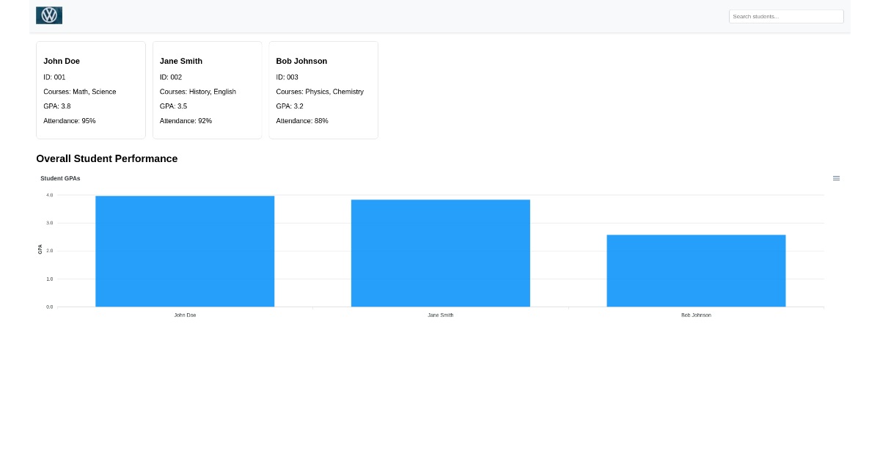Open the chart export hamburger menu

click(836, 177)
